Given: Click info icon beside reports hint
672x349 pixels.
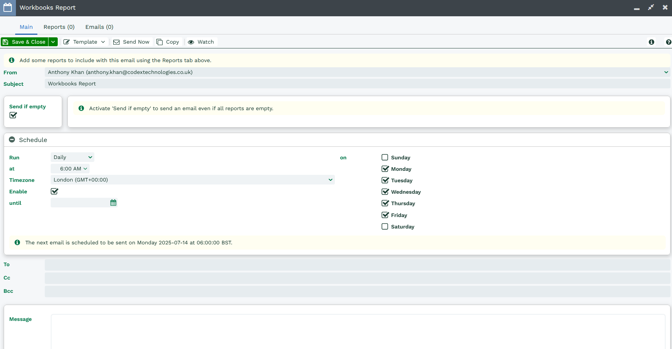Looking at the screenshot, I should tap(12, 60).
